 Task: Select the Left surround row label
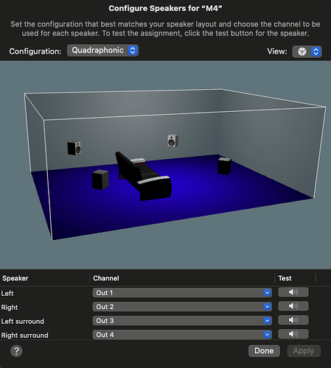[x=23, y=322]
